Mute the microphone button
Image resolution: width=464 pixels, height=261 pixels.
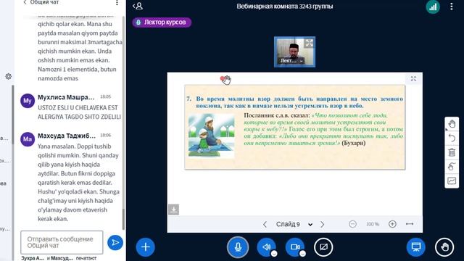point(238,246)
